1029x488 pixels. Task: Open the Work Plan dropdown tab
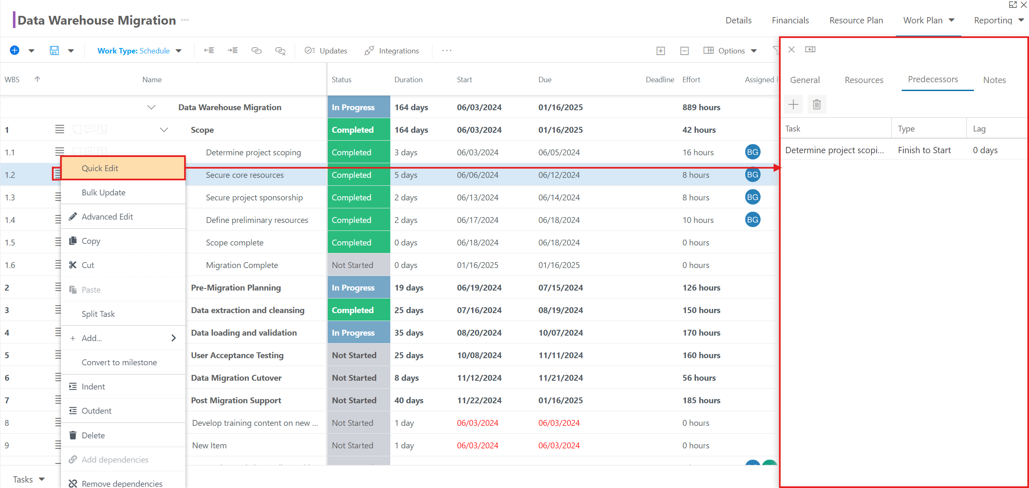click(928, 20)
